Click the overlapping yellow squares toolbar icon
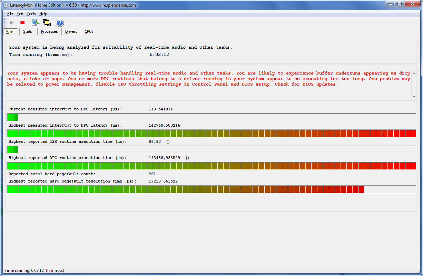Viewport: 423px width, 276px height. (47, 23)
